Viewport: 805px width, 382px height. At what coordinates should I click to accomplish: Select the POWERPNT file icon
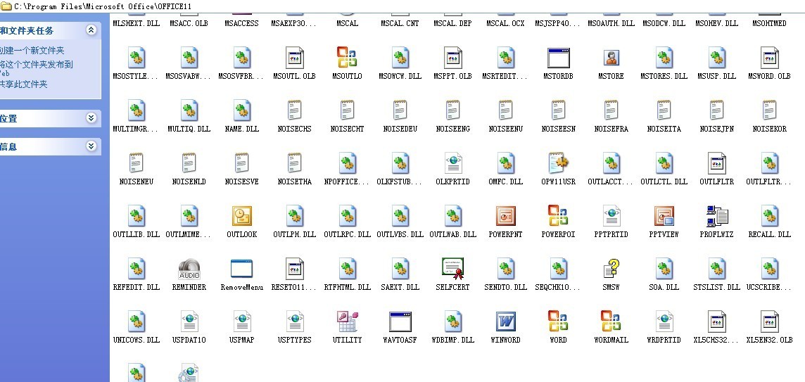505,216
